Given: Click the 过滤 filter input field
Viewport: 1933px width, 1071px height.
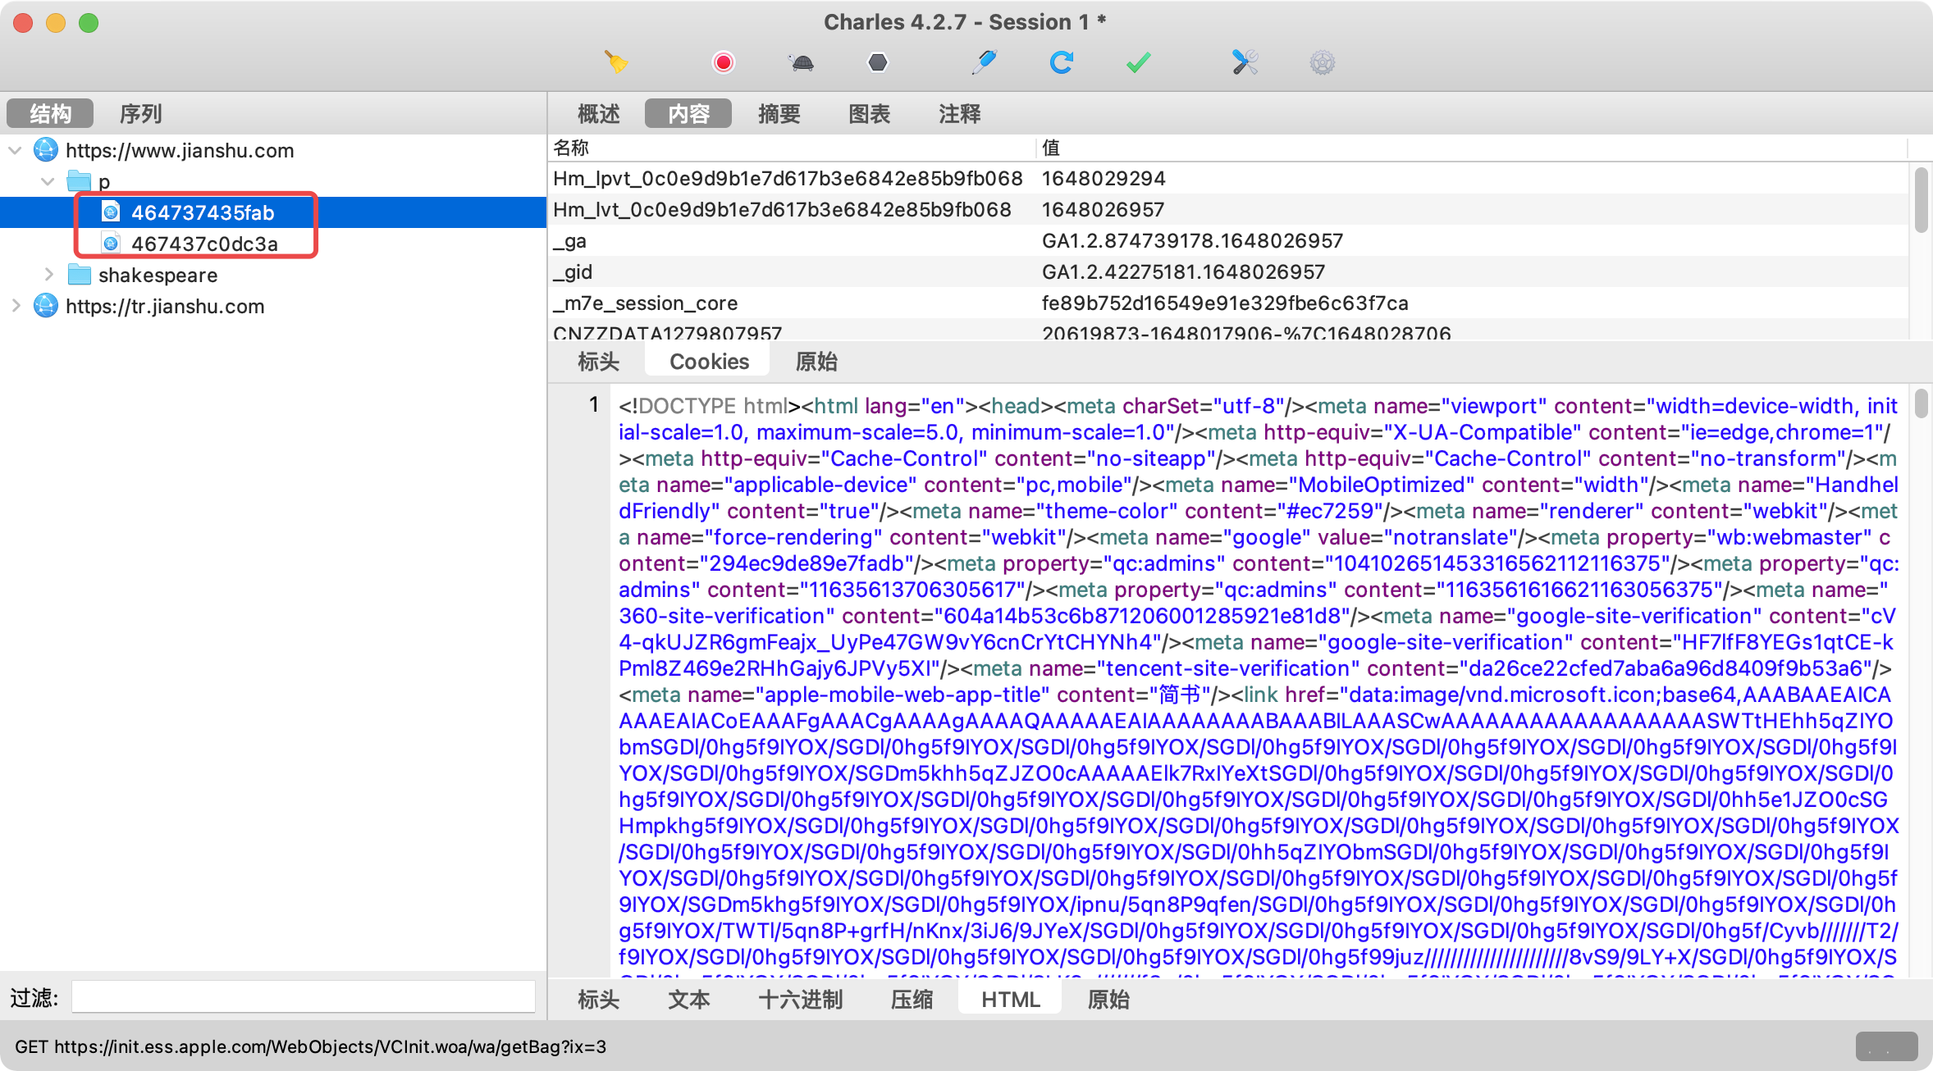Looking at the screenshot, I should pyautogui.click(x=304, y=997).
